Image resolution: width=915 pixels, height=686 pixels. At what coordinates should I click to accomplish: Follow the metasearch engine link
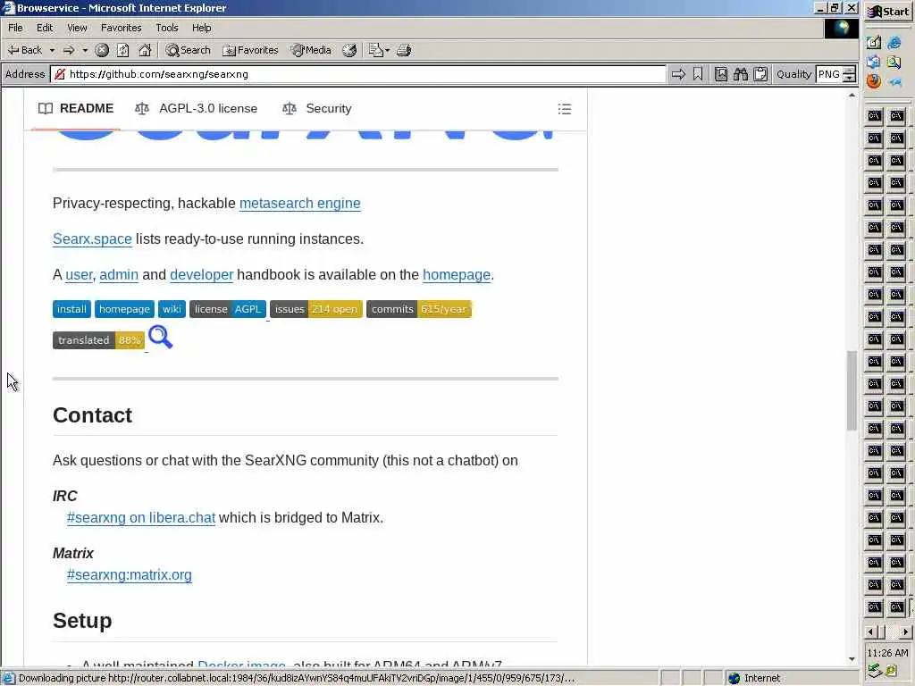(x=300, y=203)
